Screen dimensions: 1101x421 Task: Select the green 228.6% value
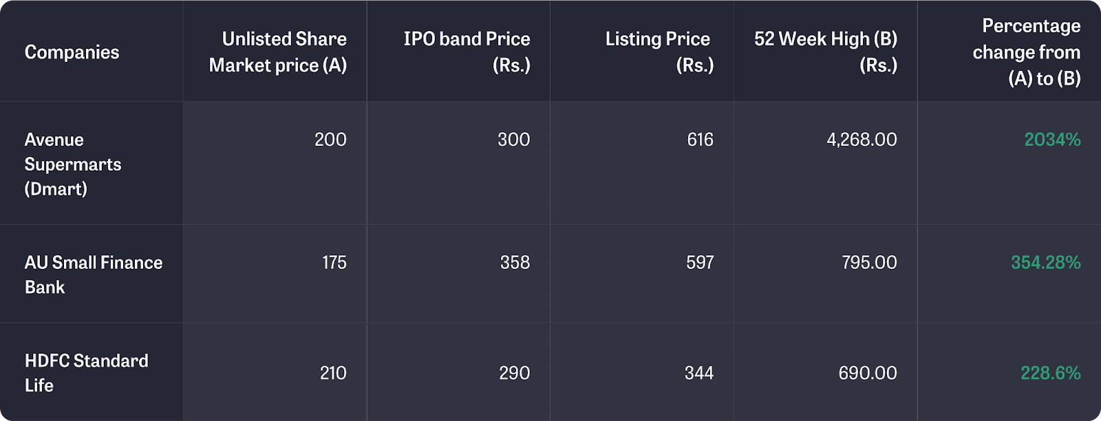1050,373
